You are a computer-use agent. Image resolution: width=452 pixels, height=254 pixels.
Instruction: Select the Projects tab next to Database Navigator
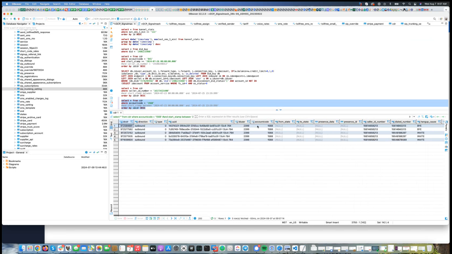[x=40, y=24]
